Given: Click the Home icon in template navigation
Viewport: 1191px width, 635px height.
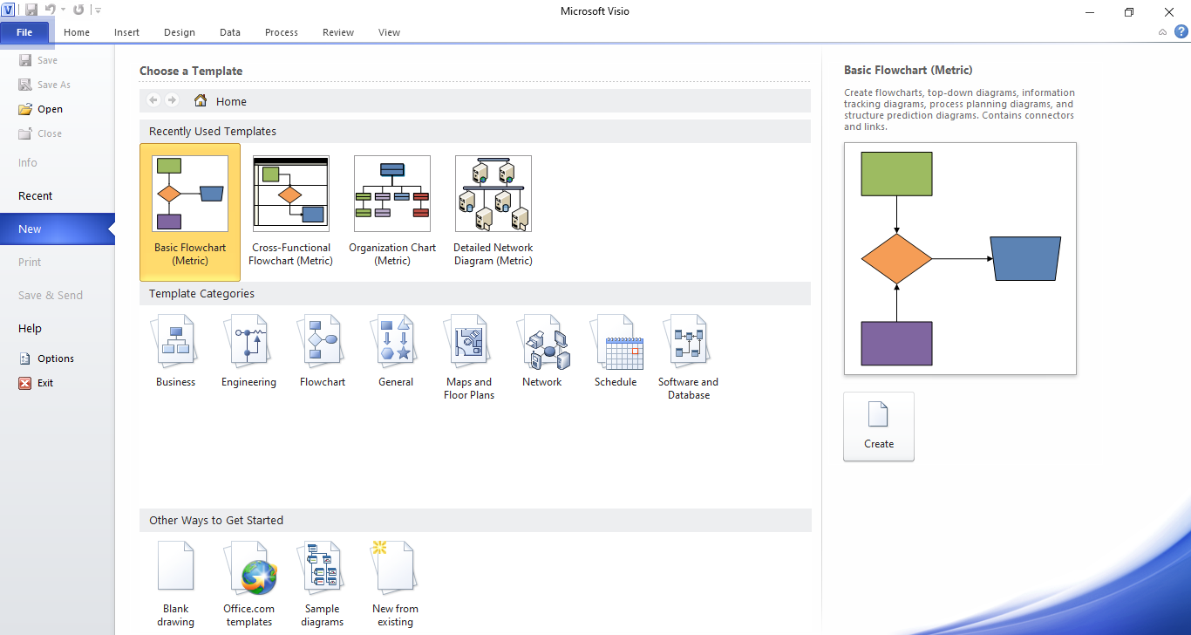Looking at the screenshot, I should point(201,101).
